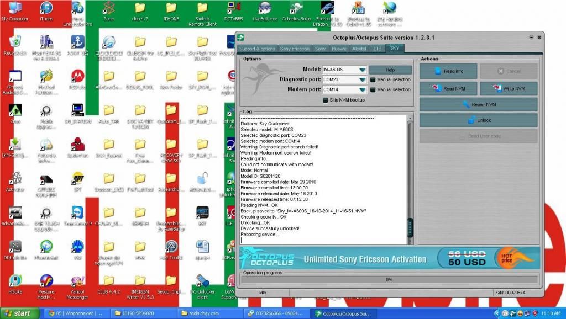The image size is (566, 319).
Task: Click the Sony Ericsson Activation banner
Action: tap(390, 258)
